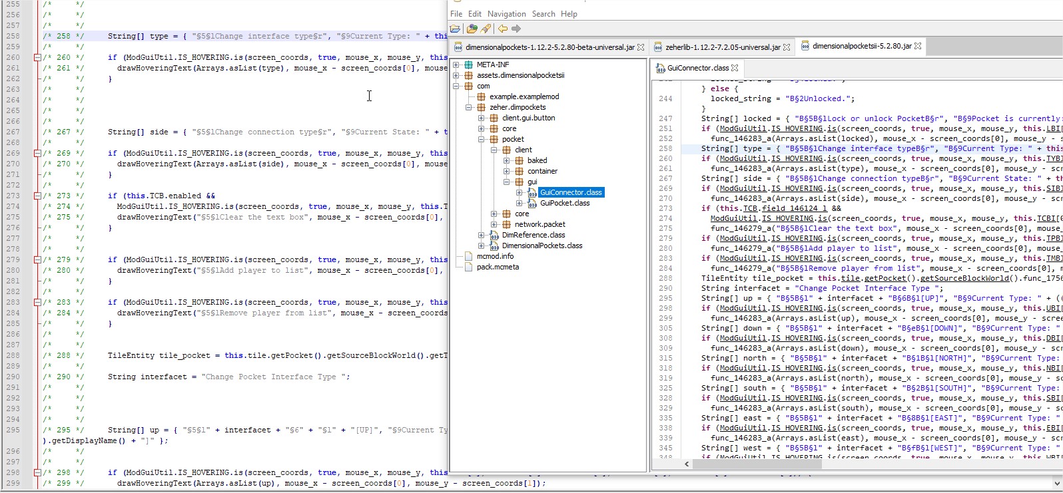Follow the IS_HOVERING link on line 260
The height and width of the screenshot is (493, 1063).
(x=797, y=158)
